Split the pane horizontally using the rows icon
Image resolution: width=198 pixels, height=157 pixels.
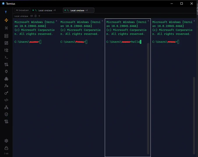point(36,16)
